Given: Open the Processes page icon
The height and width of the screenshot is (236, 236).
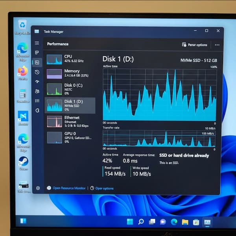Looking at the screenshot, I should pyautogui.click(x=37, y=53).
